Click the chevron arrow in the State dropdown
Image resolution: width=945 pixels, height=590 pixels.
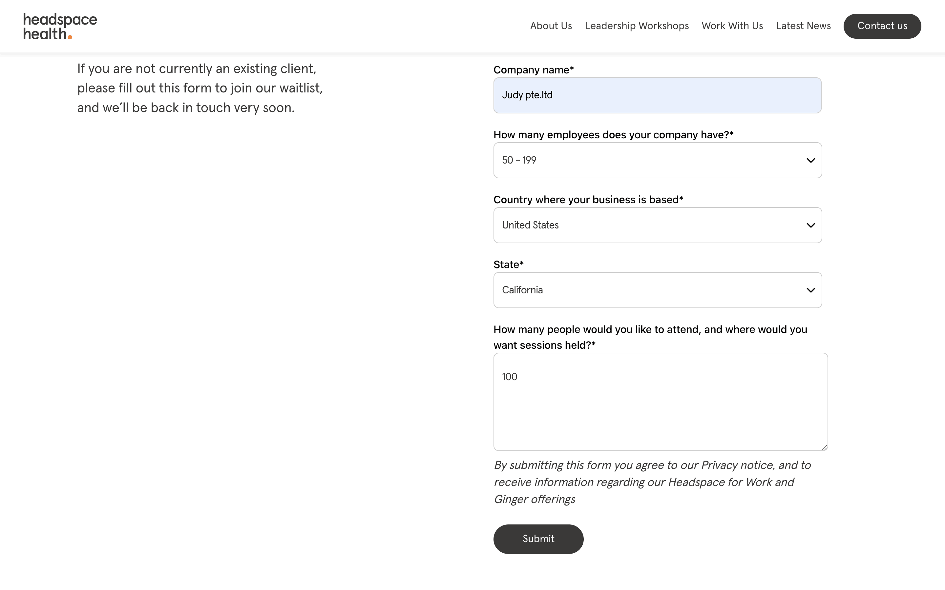tap(811, 290)
